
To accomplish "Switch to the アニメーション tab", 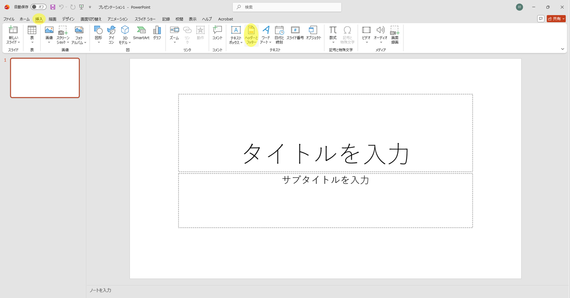I will pyautogui.click(x=118, y=19).
